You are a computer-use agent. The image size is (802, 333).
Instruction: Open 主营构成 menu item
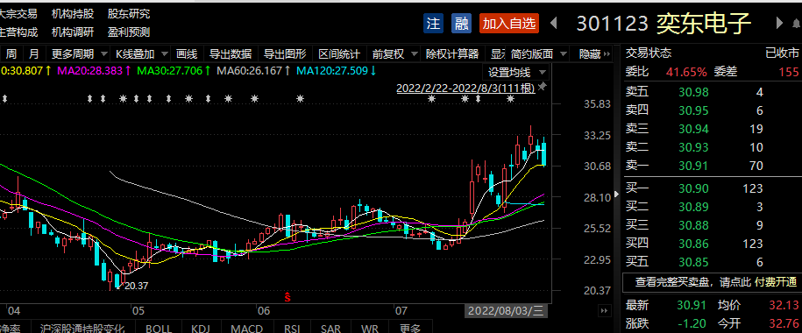point(18,32)
